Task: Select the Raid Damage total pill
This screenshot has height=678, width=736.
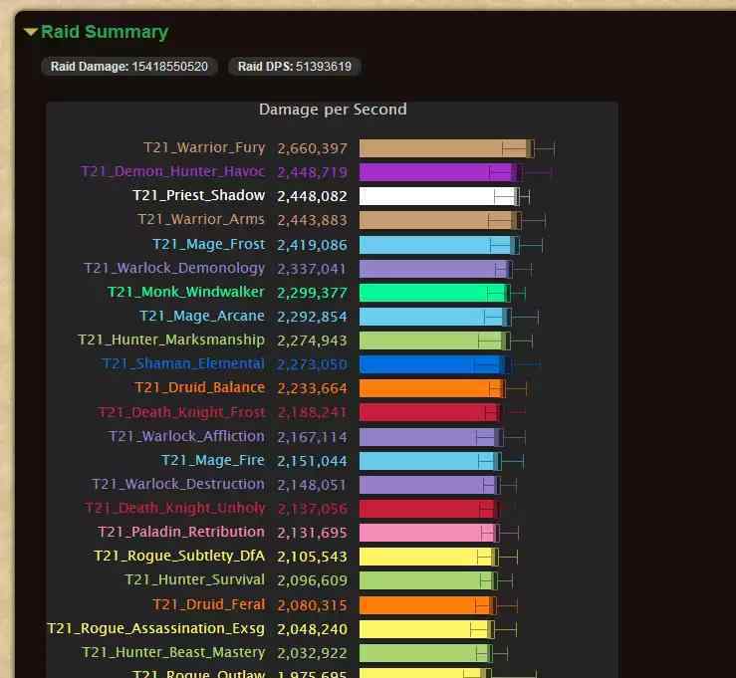Action: pos(129,66)
